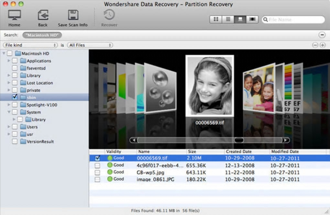Image resolution: width=330 pixels, height=215 pixels.
Task: Check the 4c96f017-eebb file checkbox
Action: (x=97, y=166)
